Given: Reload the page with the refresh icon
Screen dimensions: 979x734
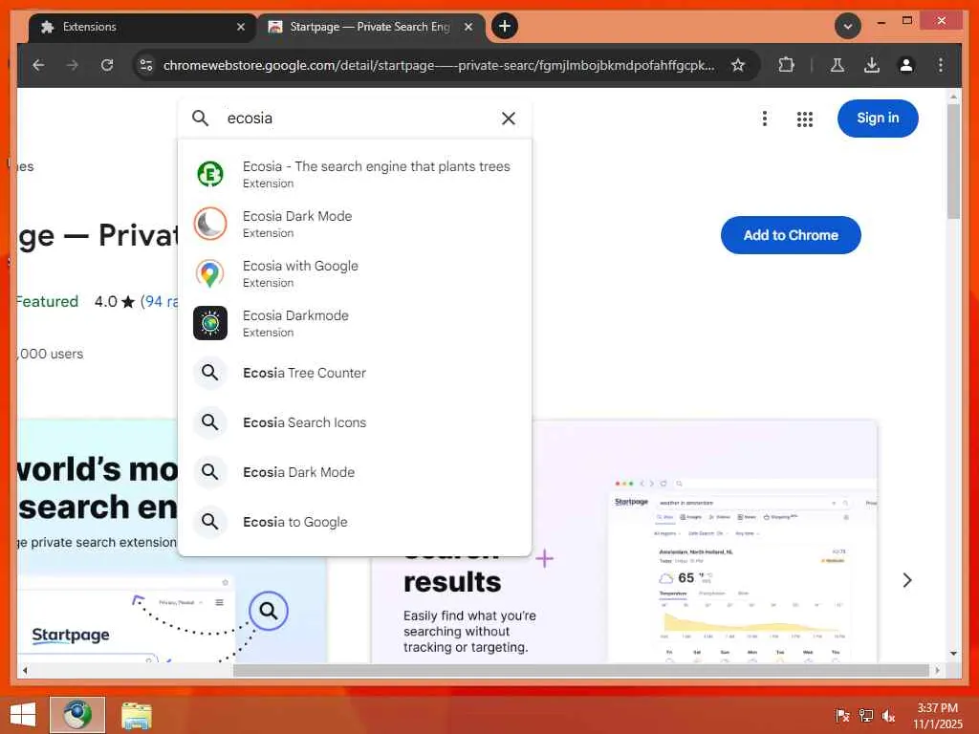Looking at the screenshot, I should [x=107, y=65].
